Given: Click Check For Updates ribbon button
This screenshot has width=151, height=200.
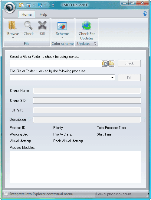Looking at the screenshot, I should pyautogui.click(x=87, y=31).
